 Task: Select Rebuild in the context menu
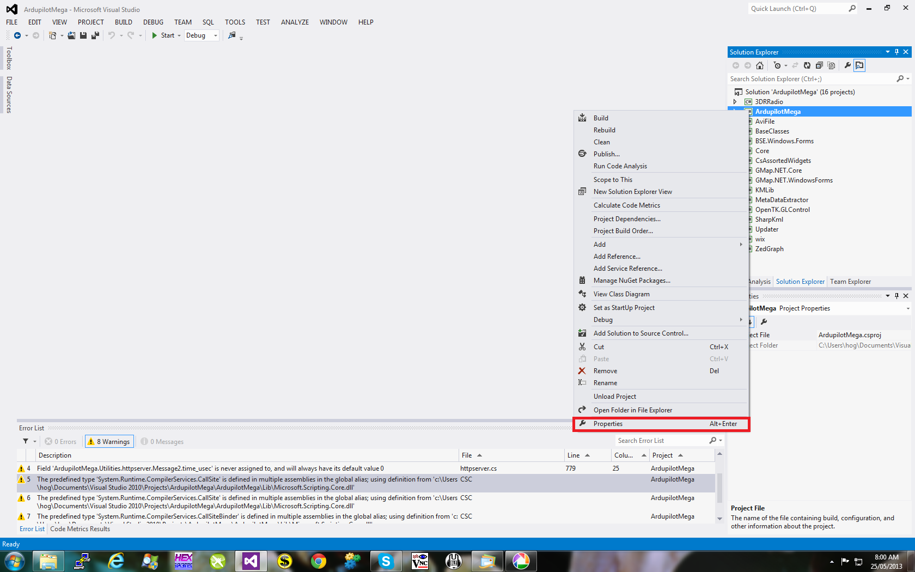[x=661, y=130]
